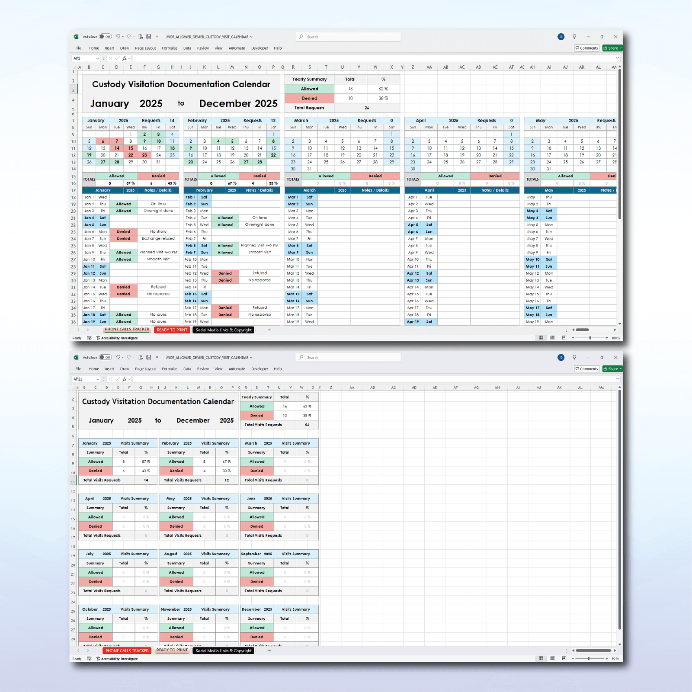Expand the file name dropdown in the top window title bar
692x692 pixels.
coord(251,37)
